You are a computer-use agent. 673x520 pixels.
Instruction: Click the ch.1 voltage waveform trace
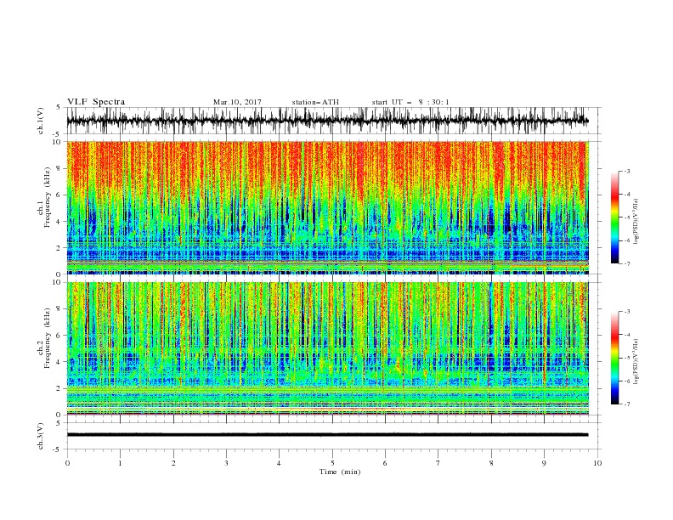coord(327,121)
